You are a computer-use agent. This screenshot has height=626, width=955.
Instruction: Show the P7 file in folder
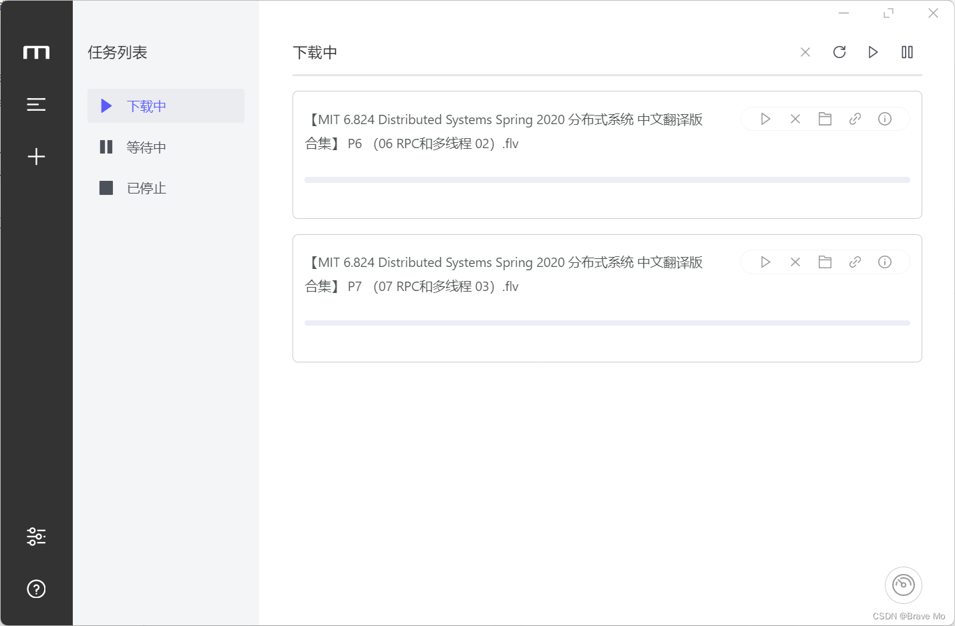825,262
